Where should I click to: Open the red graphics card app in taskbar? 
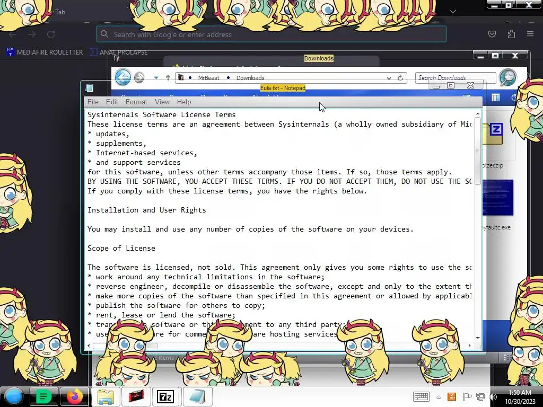coord(136,396)
